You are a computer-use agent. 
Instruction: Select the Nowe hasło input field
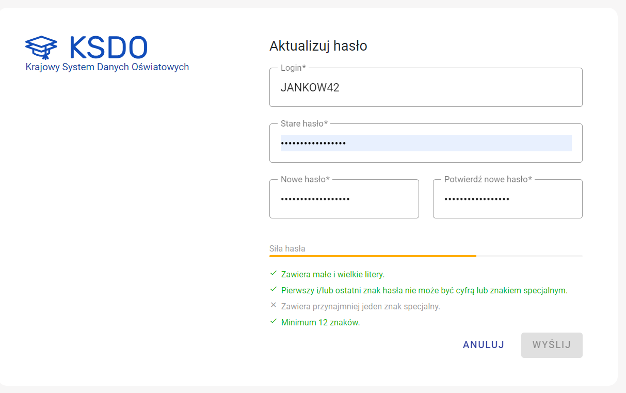pos(344,199)
